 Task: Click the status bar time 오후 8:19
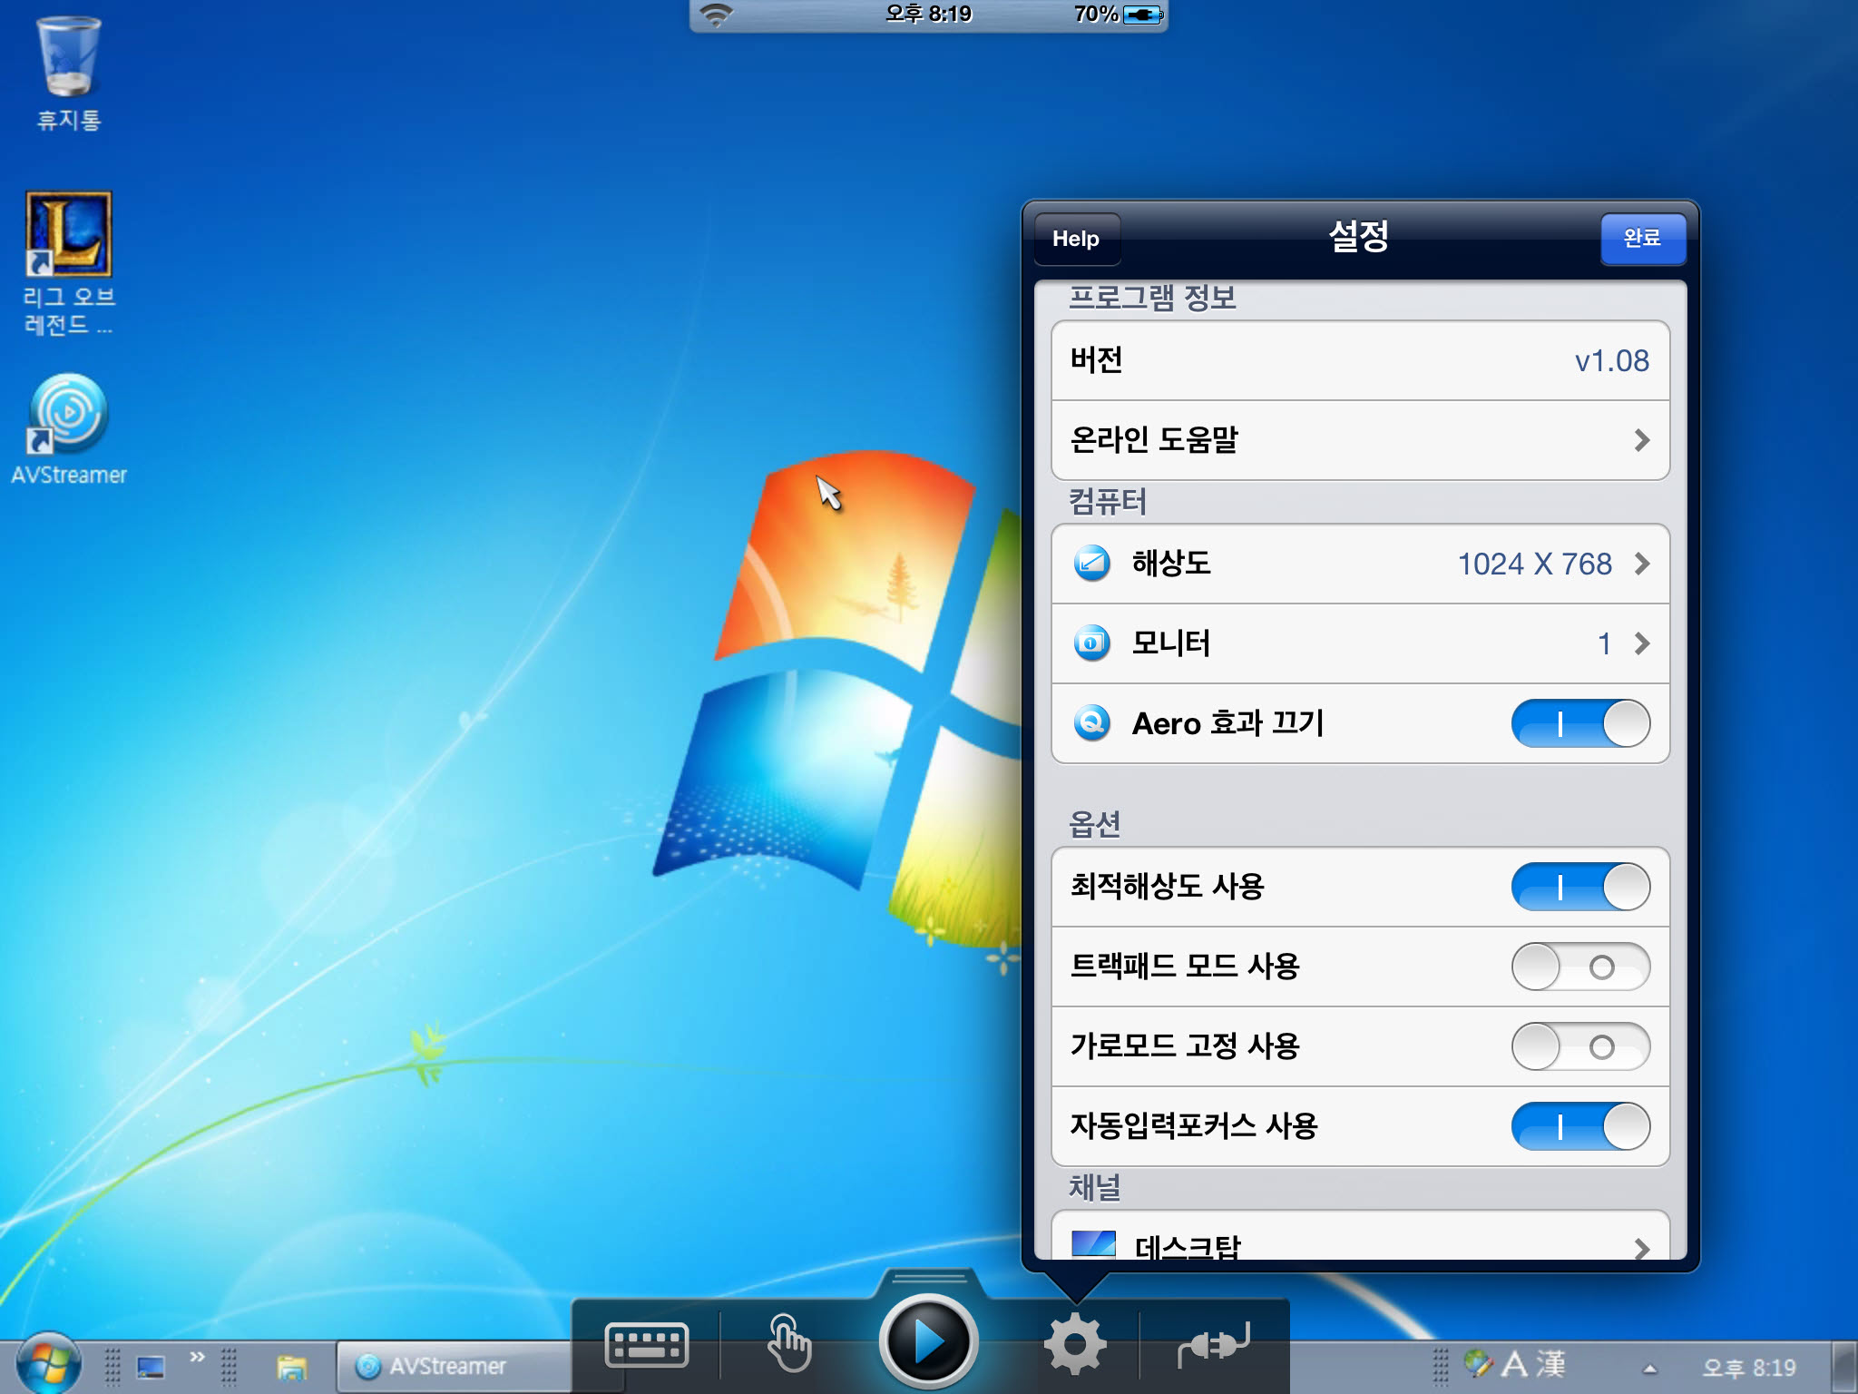(929, 14)
